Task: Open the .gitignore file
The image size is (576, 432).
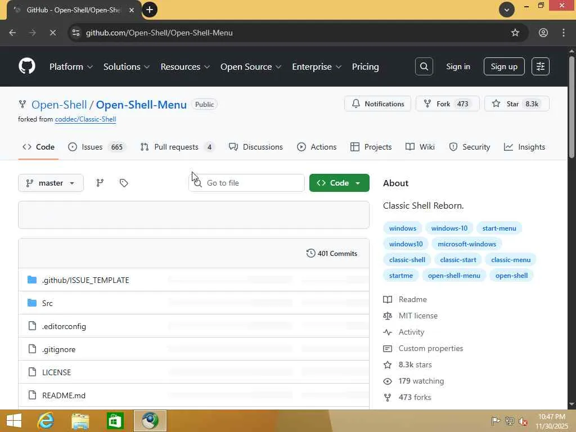Action: coord(58,349)
